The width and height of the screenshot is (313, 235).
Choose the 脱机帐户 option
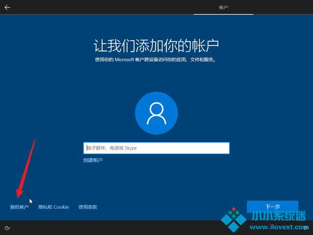click(x=20, y=207)
